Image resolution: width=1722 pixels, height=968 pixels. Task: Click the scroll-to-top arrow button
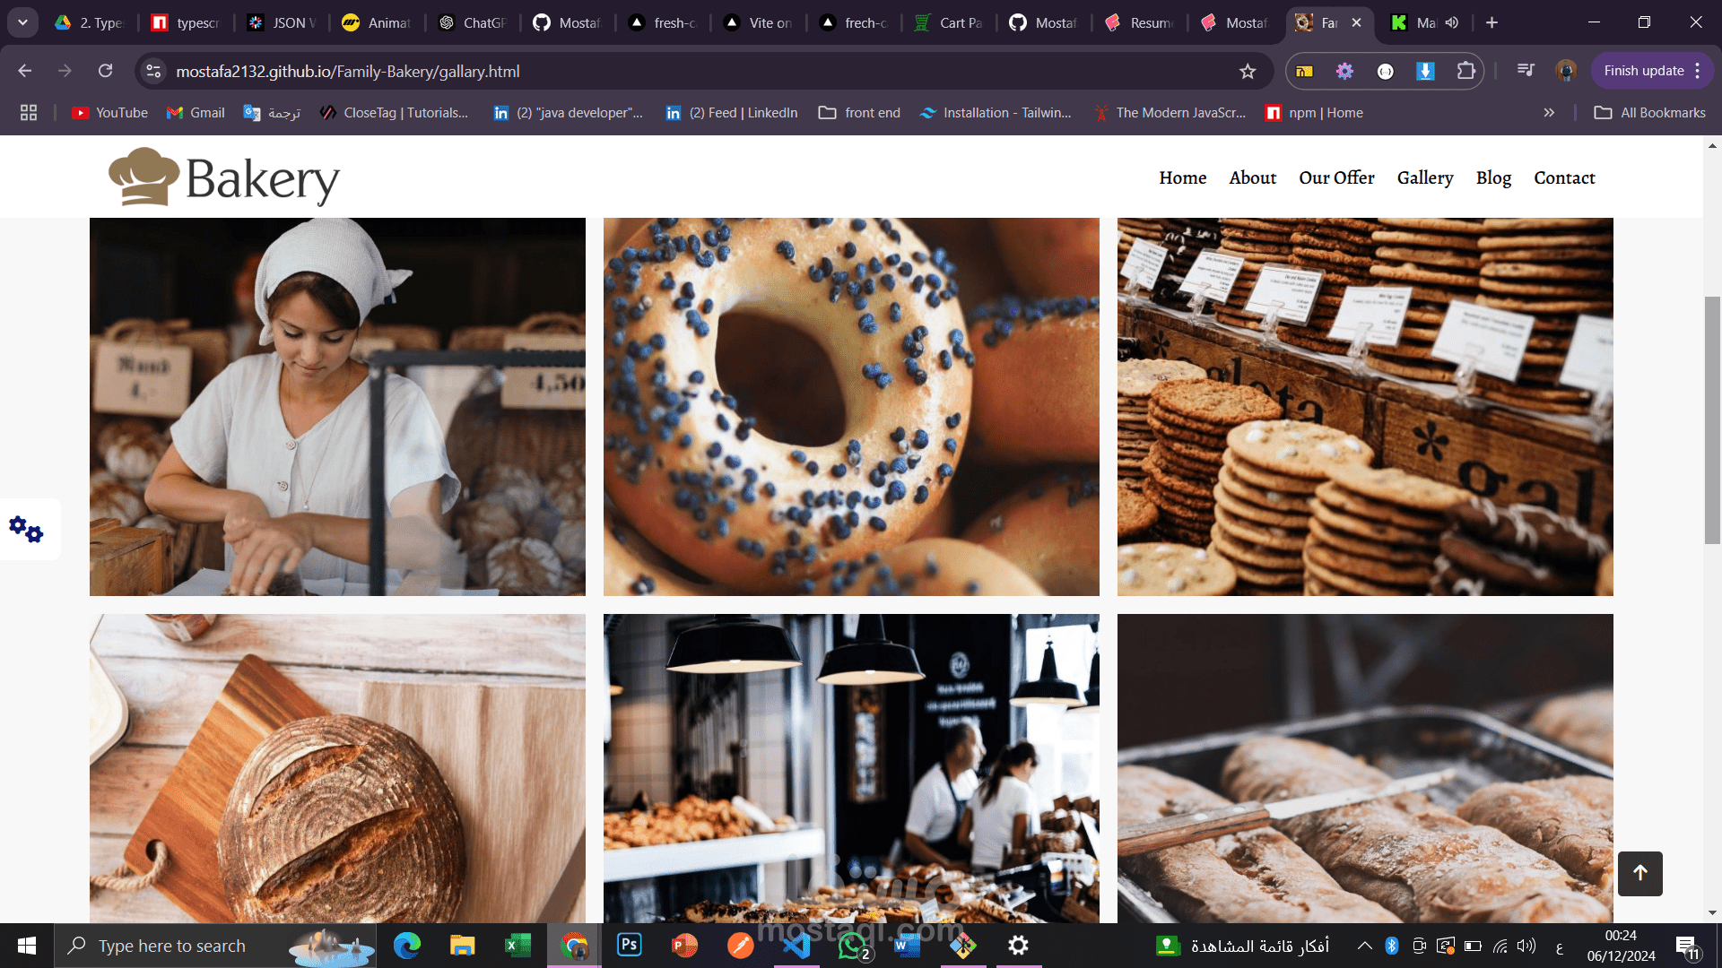point(1639,873)
